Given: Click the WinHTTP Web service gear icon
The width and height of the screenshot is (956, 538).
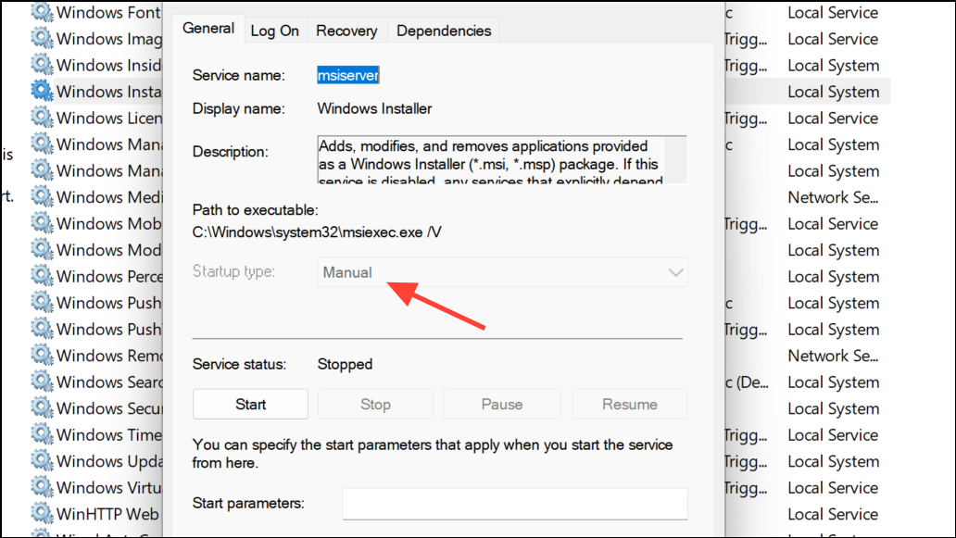Looking at the screenshot, I should [43, 514].
